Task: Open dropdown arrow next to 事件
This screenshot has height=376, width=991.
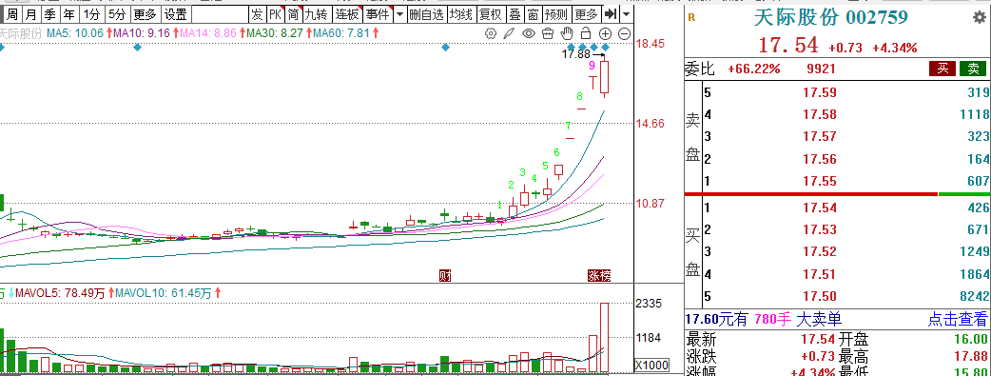Action: click(x=399, y=13)
